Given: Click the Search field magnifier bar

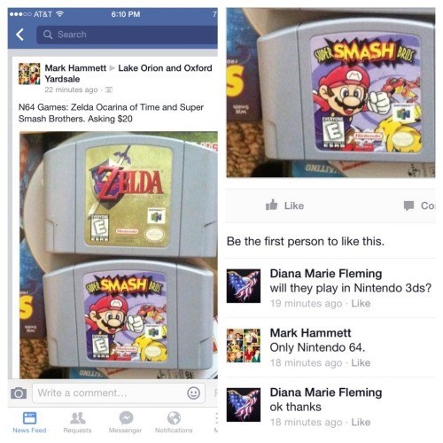Looking at the screenshot, I should tap(127, 35).
